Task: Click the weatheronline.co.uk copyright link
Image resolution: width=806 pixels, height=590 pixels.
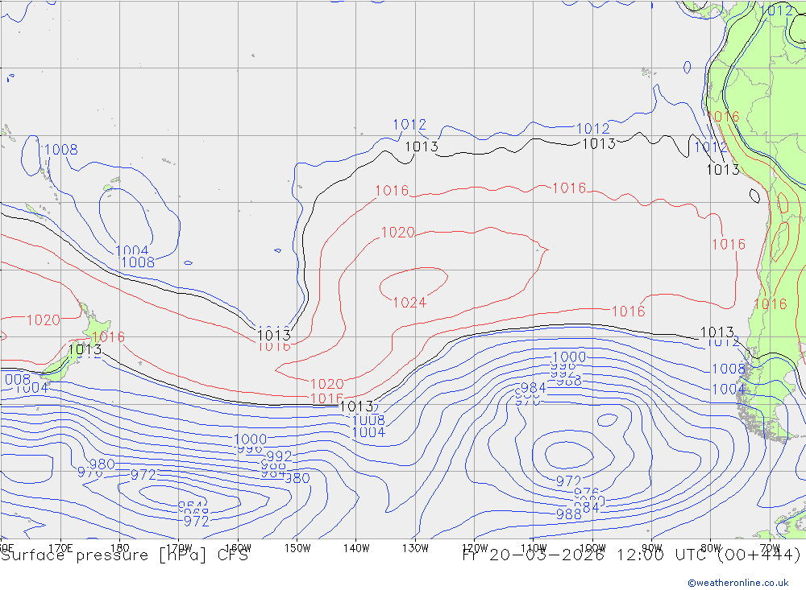Action: click(738, 583)
